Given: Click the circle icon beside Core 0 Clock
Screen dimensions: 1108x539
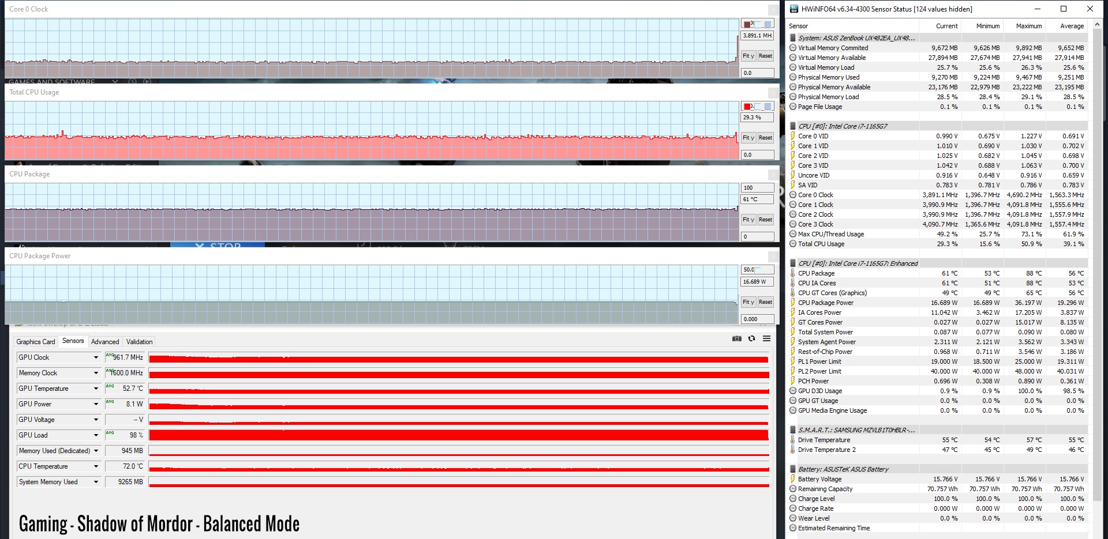Looking at the screenshot, I should 793,195.
